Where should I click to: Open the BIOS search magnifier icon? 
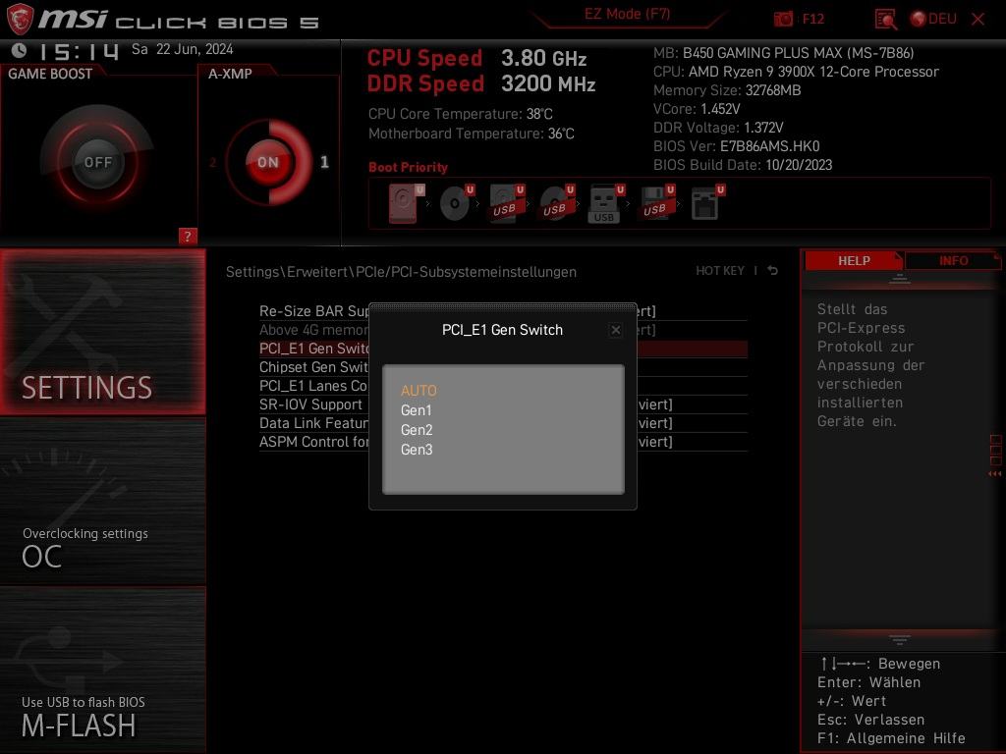(885, 20)
